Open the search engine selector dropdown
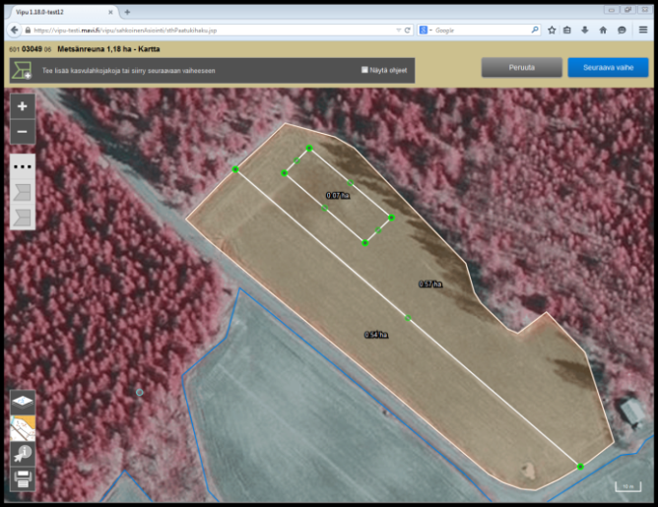Screen dimensions: 658x507 [424, 31]
